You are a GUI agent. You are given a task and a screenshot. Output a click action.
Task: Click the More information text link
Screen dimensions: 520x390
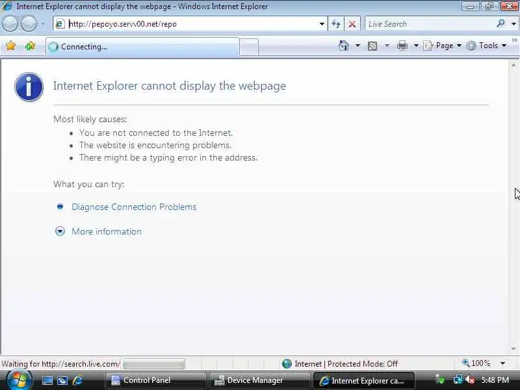coord(107,231)
